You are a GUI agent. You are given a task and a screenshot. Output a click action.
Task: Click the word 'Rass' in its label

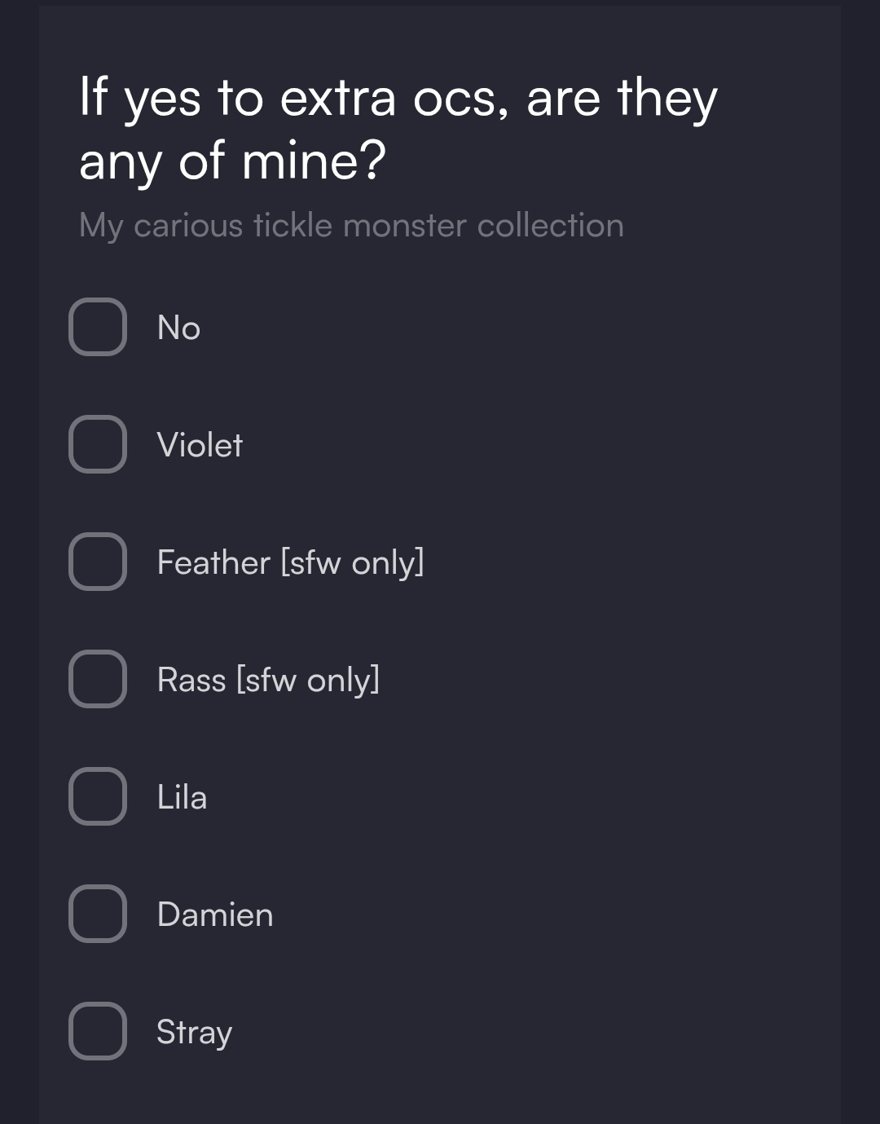coord(191,680)
